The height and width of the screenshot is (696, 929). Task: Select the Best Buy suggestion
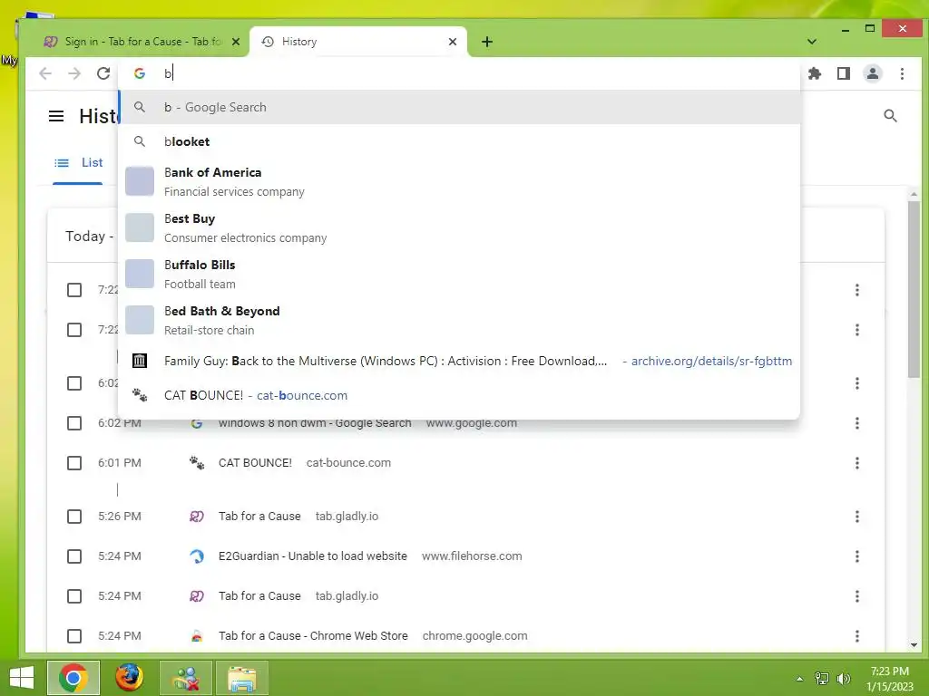(459, 227)
